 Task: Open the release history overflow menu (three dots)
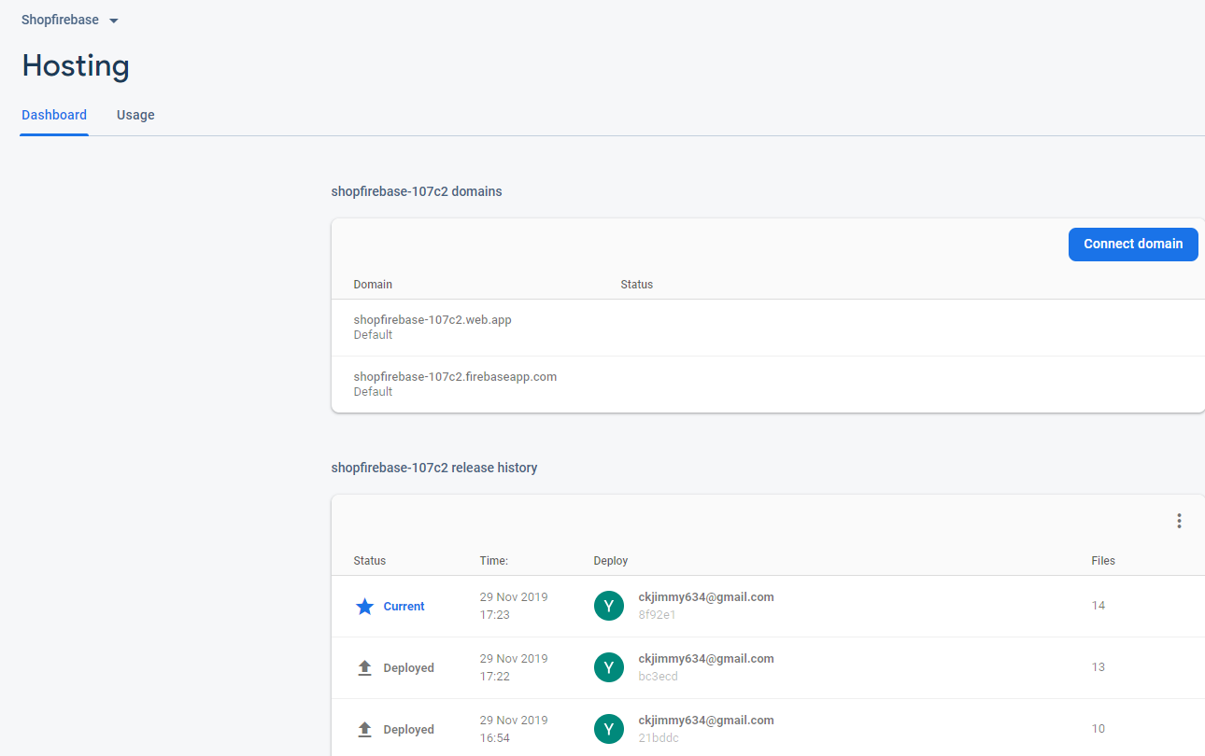pyautogui.click(x=1179, y=520)
